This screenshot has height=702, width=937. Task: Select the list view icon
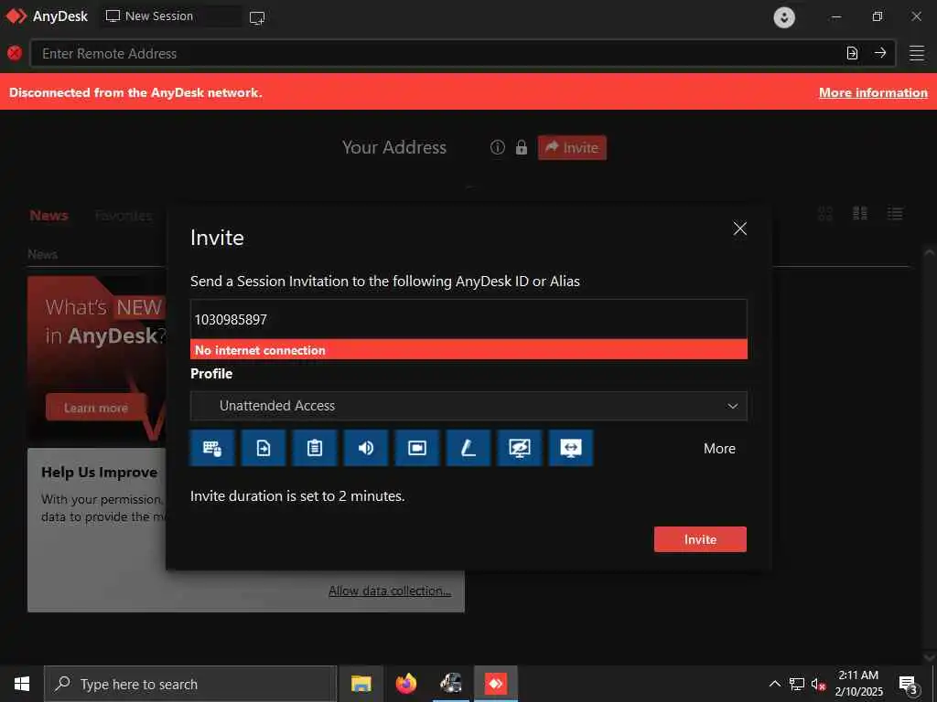[895, 214]
